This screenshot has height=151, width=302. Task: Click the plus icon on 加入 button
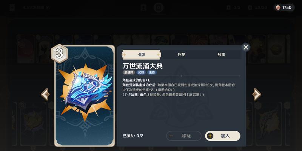coord(210,136)
